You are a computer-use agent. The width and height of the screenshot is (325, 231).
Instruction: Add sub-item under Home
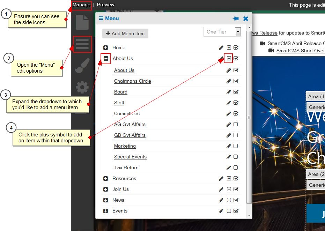(x=229, y=48)
